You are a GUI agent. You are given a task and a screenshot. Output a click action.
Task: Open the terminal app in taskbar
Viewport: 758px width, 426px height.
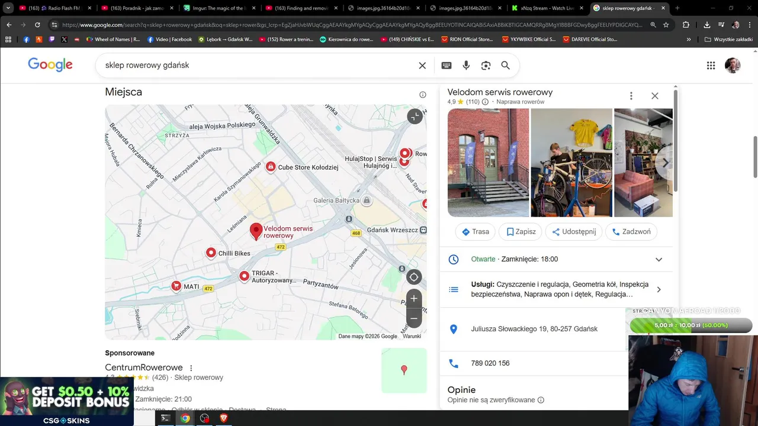[x=166, y=418]
